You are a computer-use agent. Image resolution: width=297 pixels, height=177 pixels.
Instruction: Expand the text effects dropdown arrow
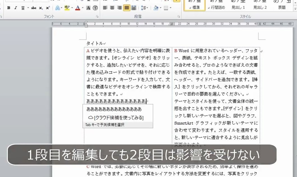tap(61, 8)
